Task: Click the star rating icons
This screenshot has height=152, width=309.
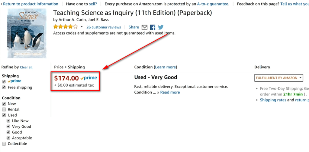Action: click(66, 27)
